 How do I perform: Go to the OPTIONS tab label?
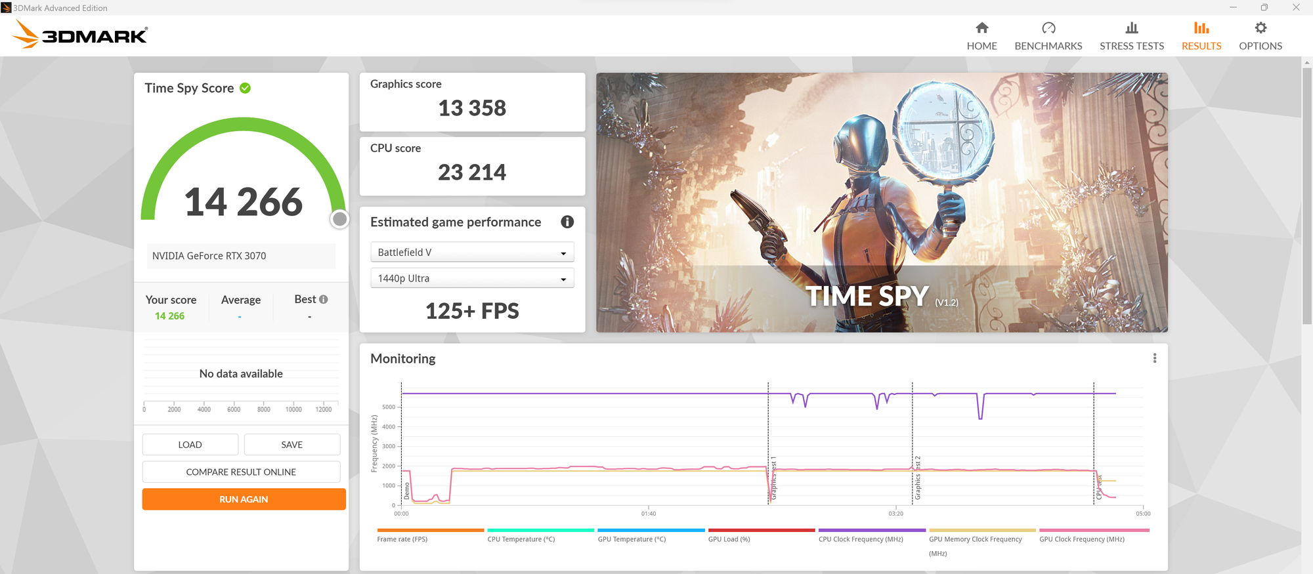(1260, 46)
